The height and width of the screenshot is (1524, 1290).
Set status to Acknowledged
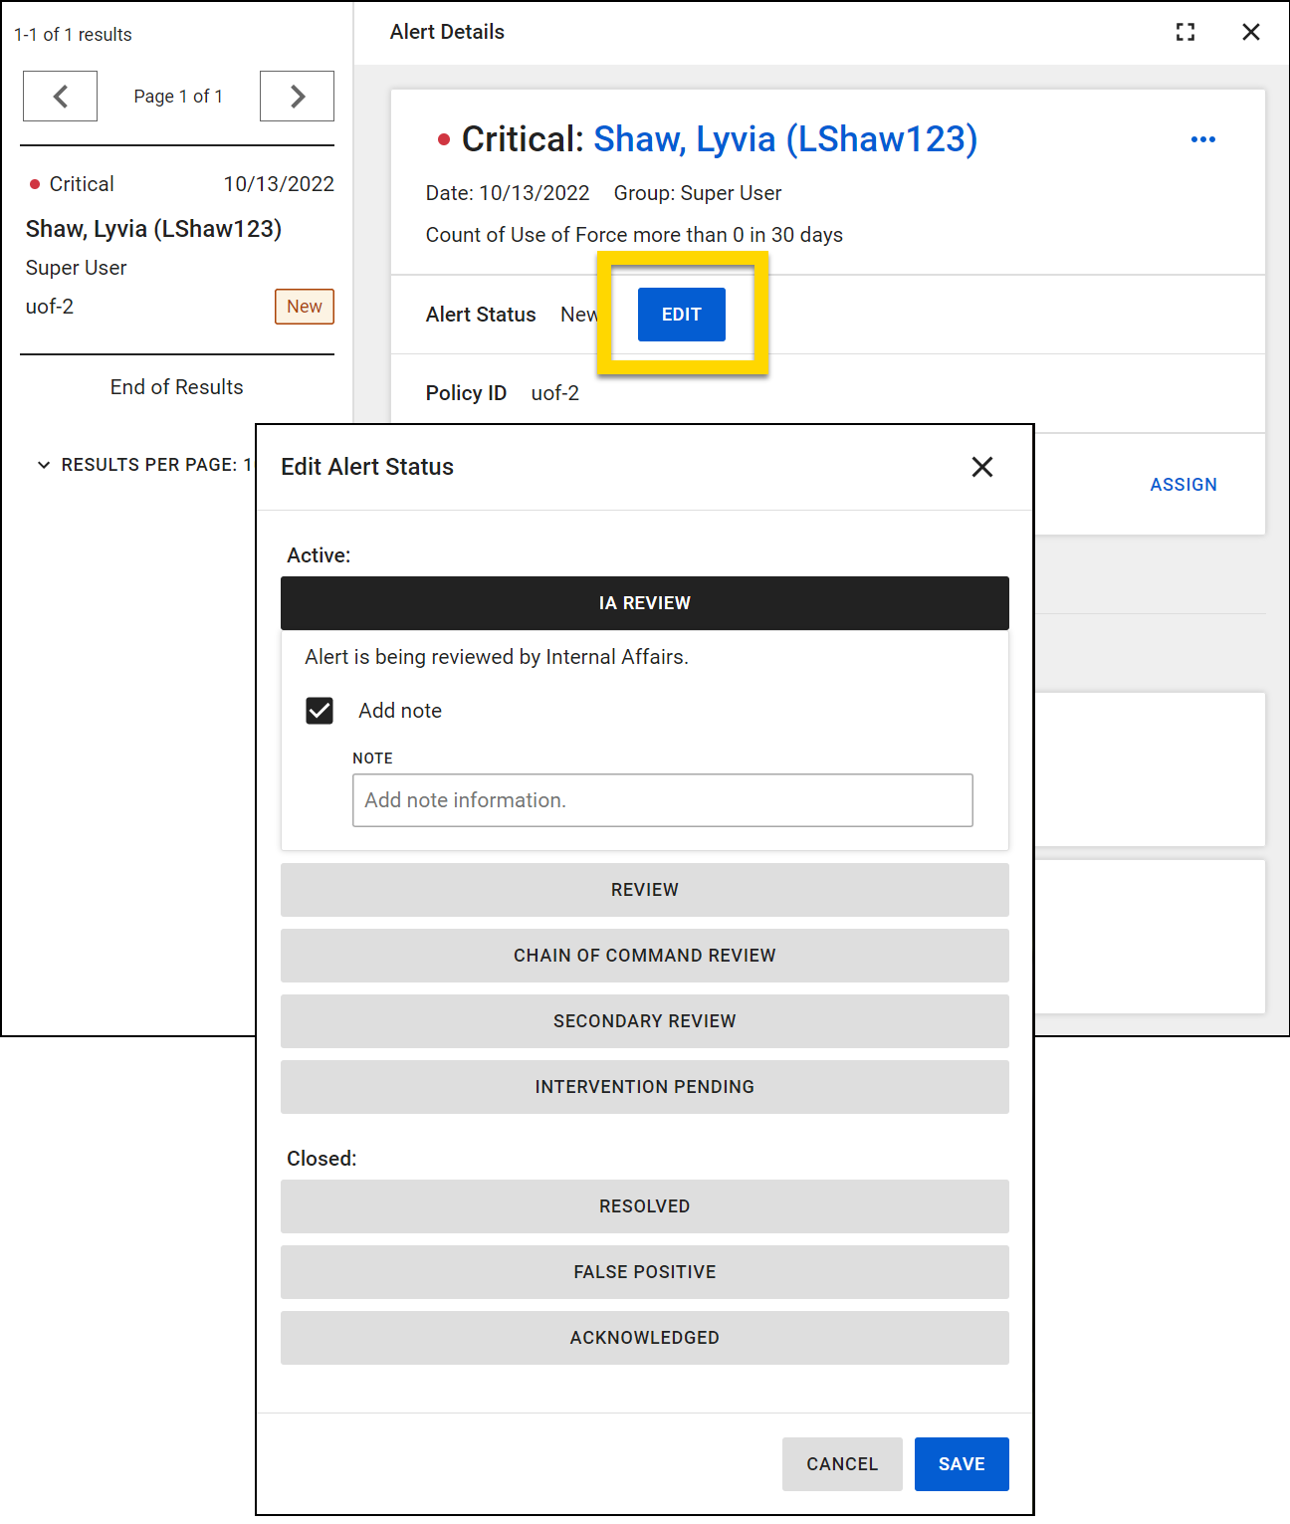[x=644, y=1338]
